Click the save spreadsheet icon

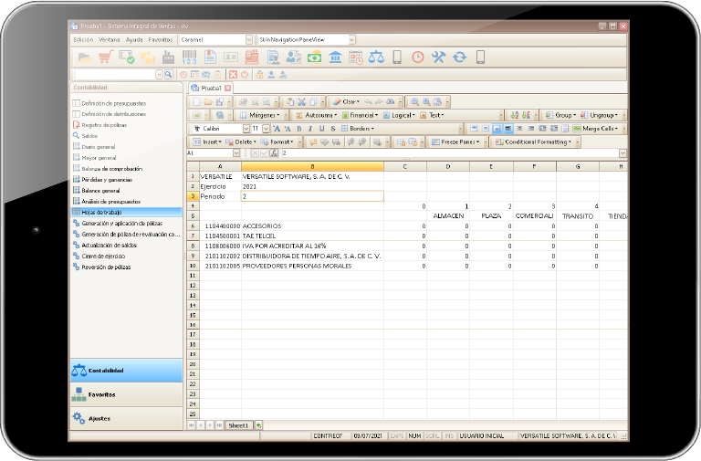click(x=219, y=102)
